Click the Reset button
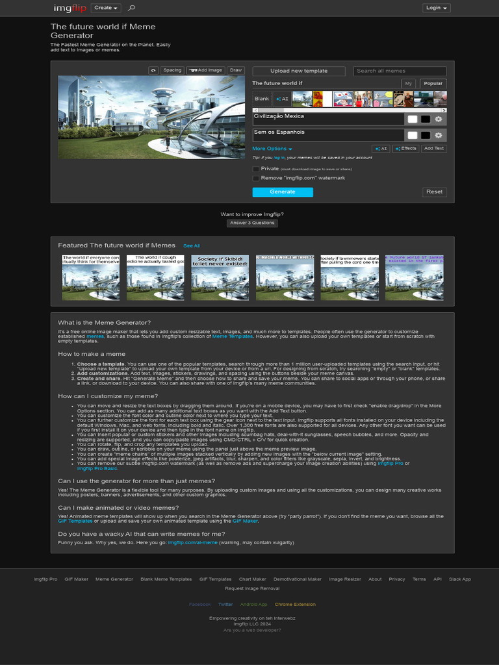Image resolution: width=499 pixels, height=665 pixels. coord(435,192)
